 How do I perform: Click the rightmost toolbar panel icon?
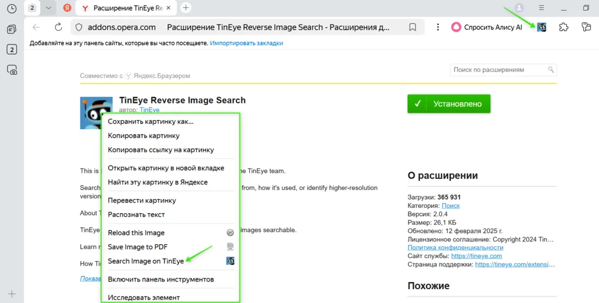(x=586, y=27)
